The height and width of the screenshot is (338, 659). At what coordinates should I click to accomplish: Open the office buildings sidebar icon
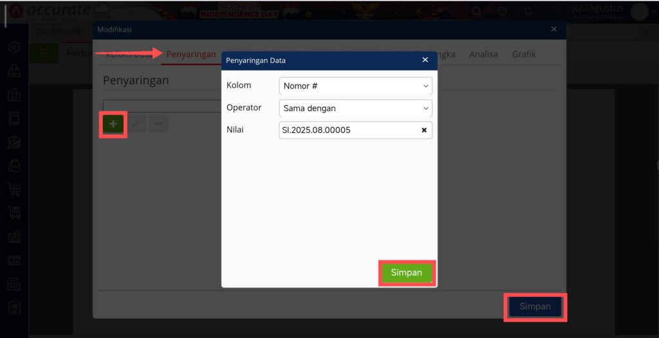click(x=14, y=95)
